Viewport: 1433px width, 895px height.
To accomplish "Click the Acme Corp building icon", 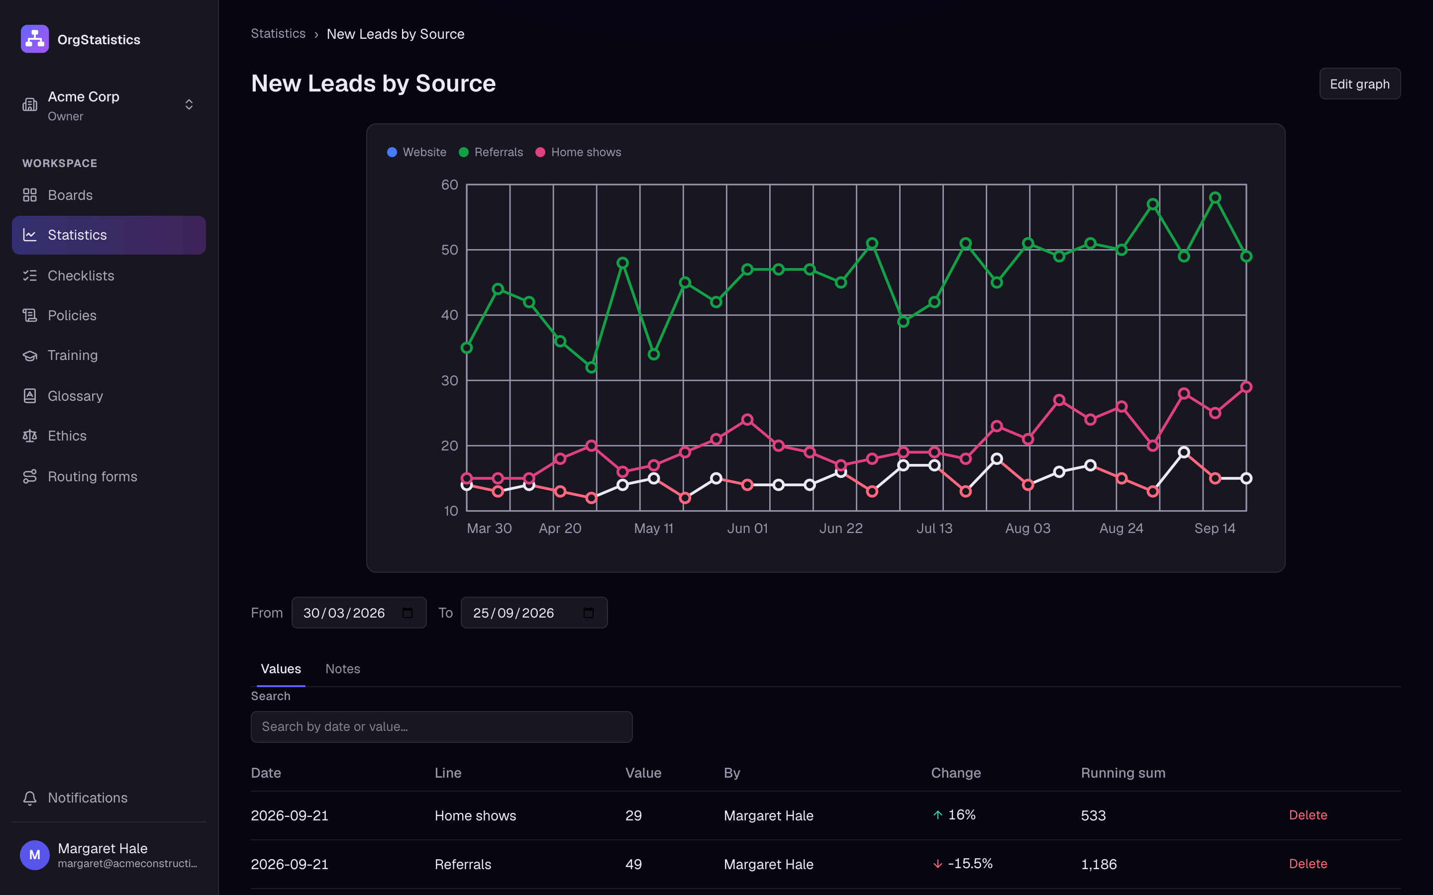I will (30, 105).
